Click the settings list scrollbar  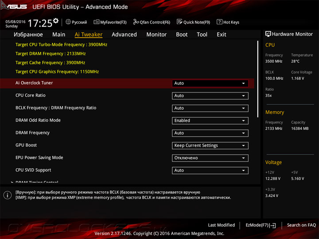coord(258,79)
